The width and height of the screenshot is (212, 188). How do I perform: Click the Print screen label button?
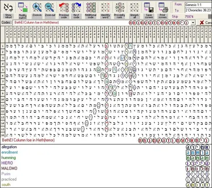(163, 16)
